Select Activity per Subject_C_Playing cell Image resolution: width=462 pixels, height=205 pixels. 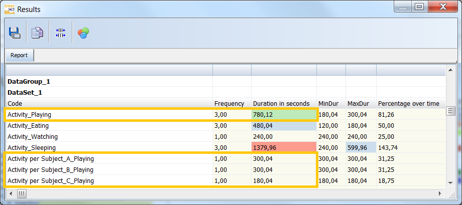pyautogui.click(x=109, y=180)
